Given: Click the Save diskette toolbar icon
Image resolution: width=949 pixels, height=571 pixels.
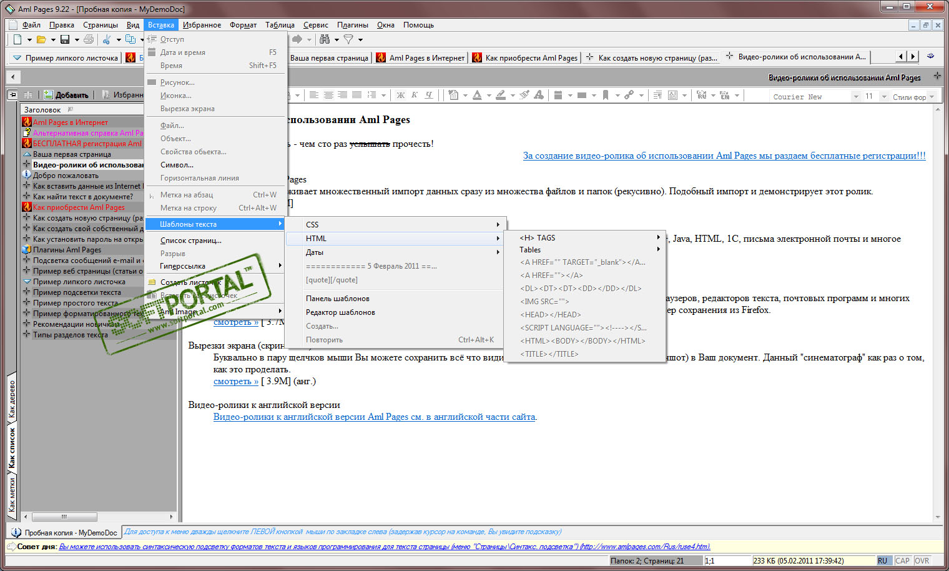Looking at the screenshot, I should (x=65, y=39).
